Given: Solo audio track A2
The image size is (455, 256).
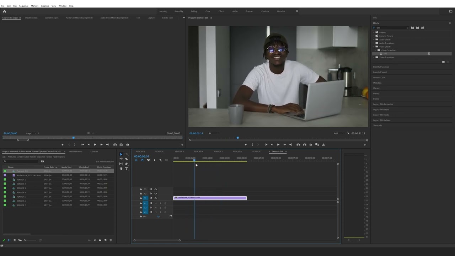Looking at the screenshot, I should (160, 208).
